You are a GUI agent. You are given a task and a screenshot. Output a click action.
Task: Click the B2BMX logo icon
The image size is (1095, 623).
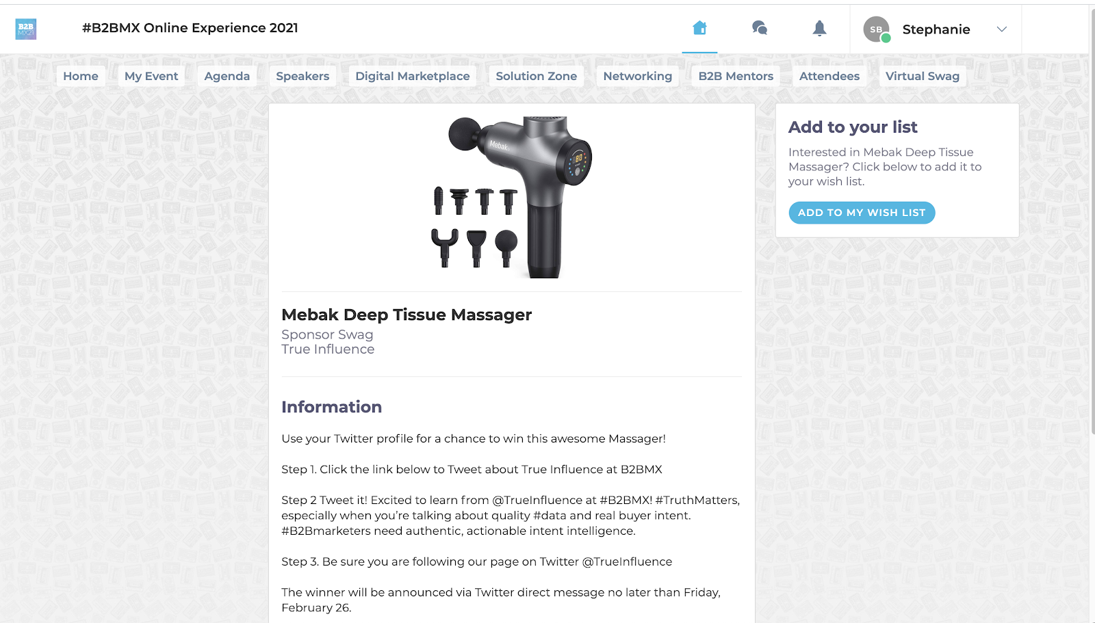click(26, 29)
